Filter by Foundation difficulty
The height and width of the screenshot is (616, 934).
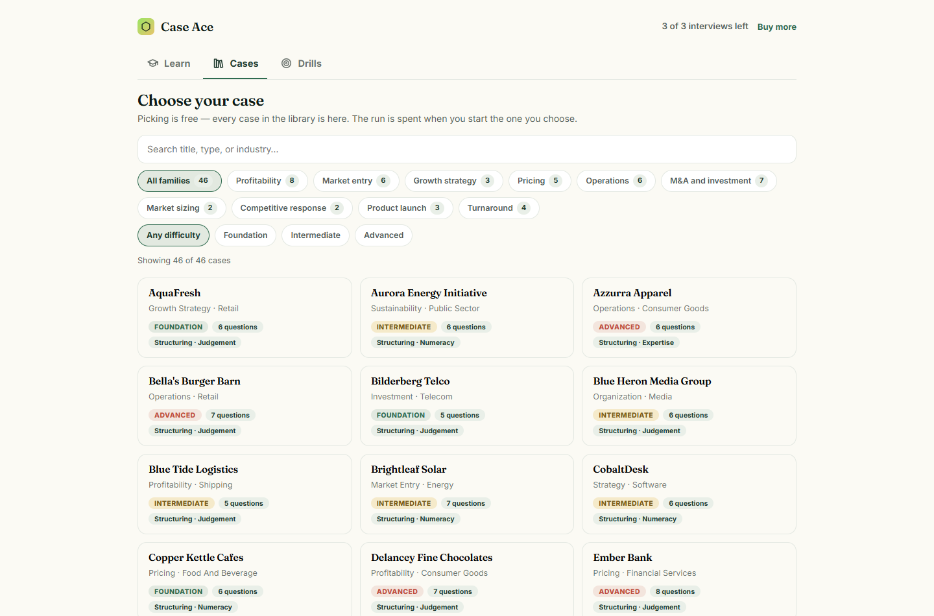245,235
